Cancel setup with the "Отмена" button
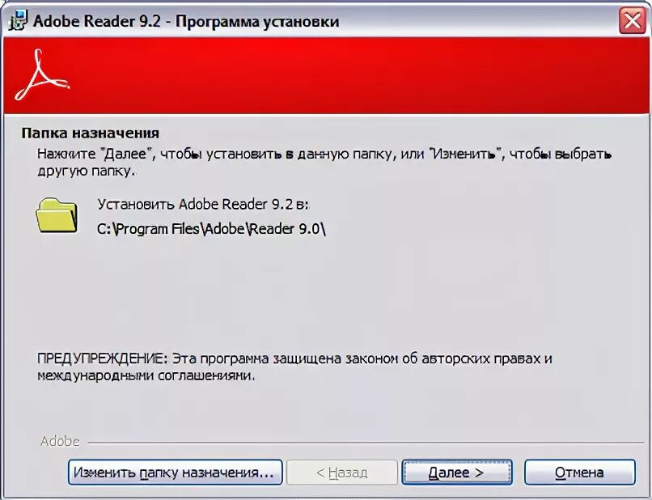The image size is (652, 500). (580, 472)
